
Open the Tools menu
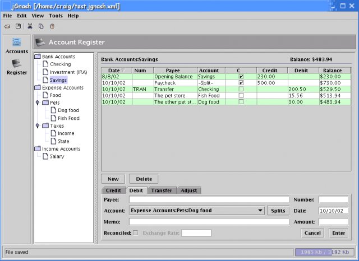[x=56, y=16]
